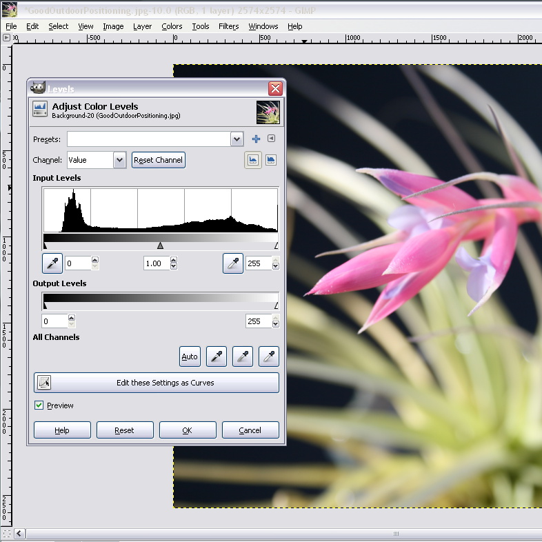Switch histogram to logarithmic view
542x542 pixels.
271,160
